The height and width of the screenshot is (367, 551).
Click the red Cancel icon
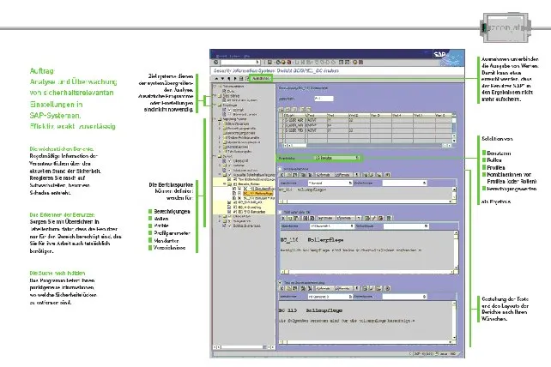click(x=289, y=62)
